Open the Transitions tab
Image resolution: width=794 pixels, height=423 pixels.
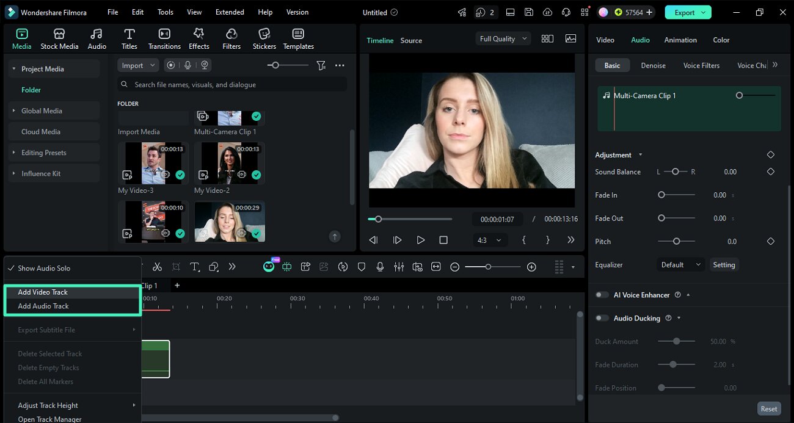(164, 39)
